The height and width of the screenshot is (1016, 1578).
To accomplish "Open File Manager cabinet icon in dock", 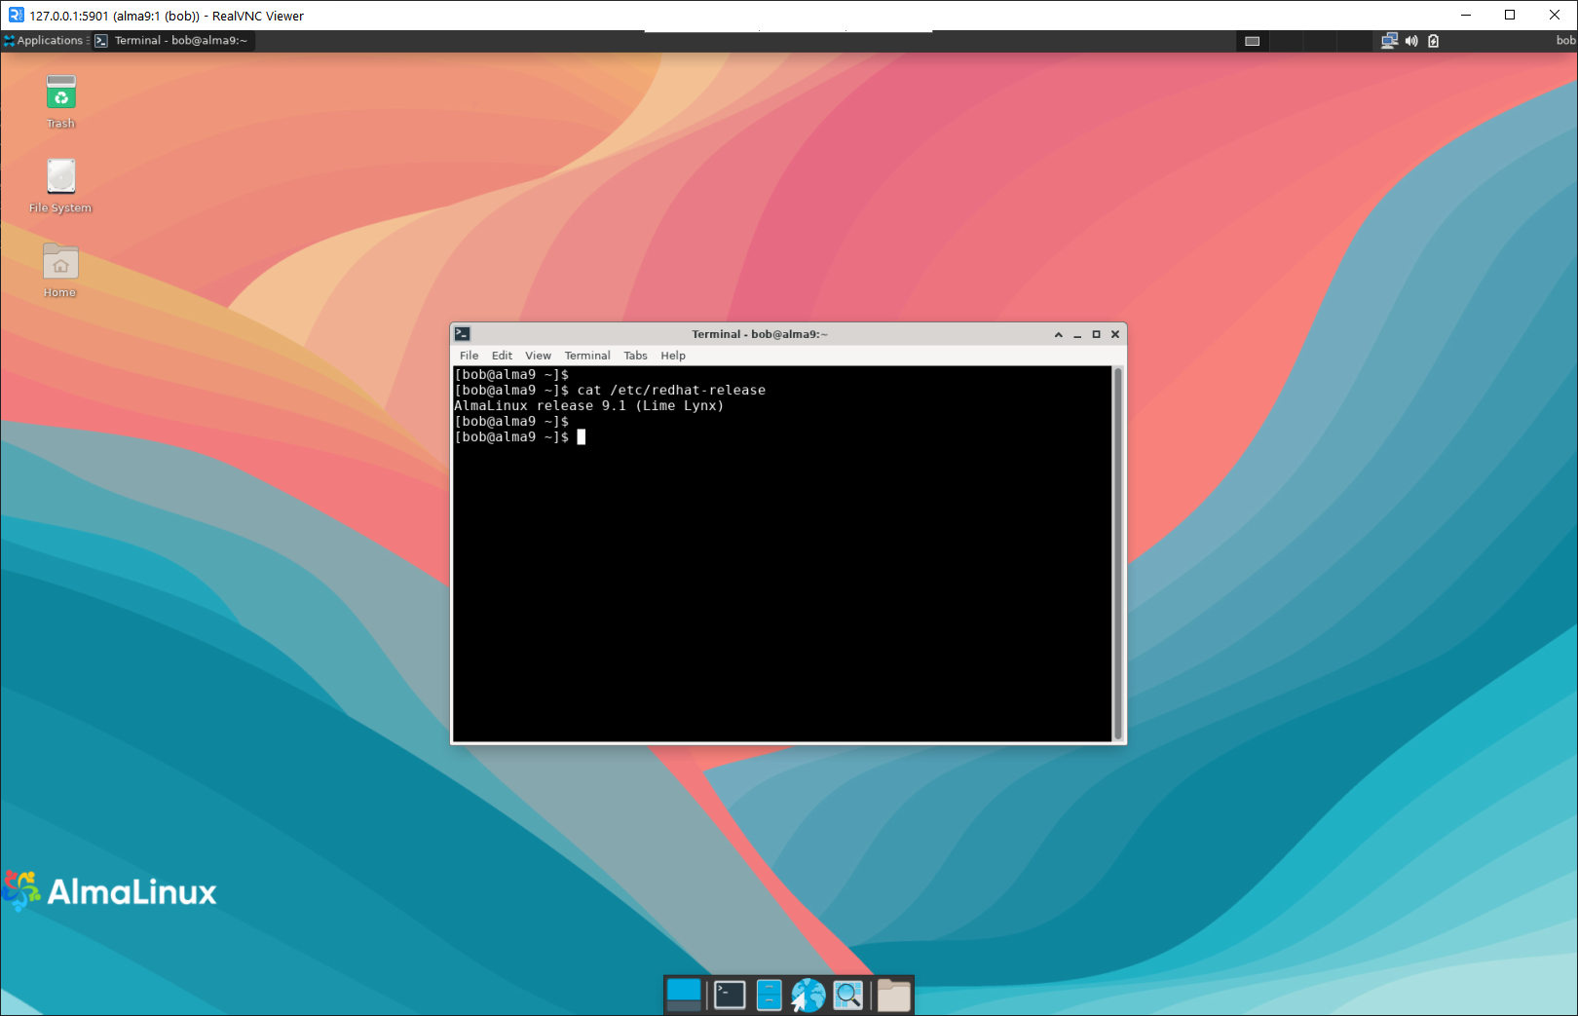I will click(x=769, y=995).
